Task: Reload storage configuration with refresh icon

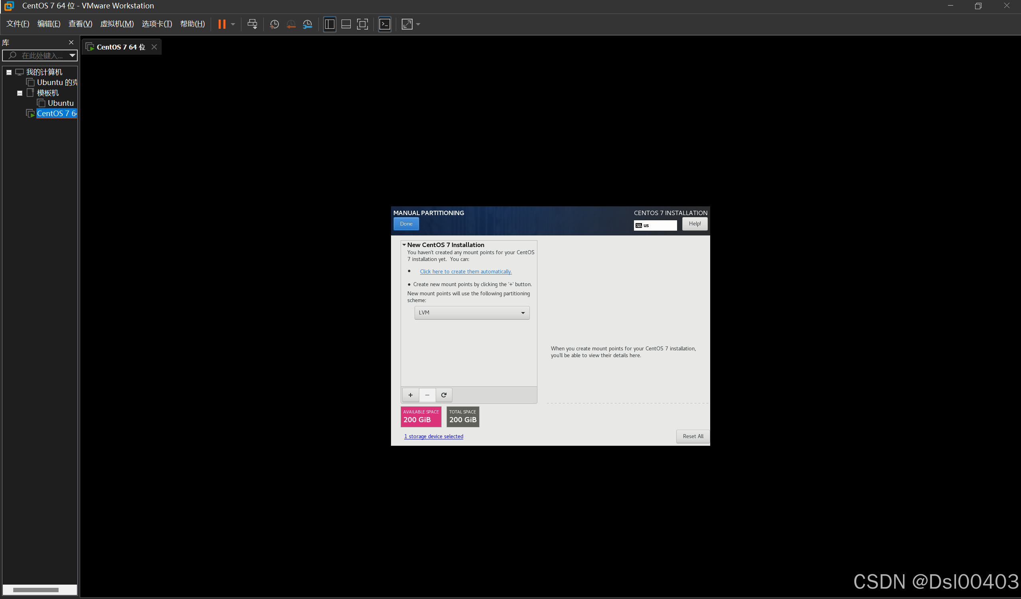Action: pyautogui.click(x=444, y=395)
